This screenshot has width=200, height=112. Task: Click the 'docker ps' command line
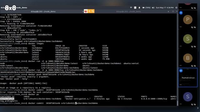[19, 94]
